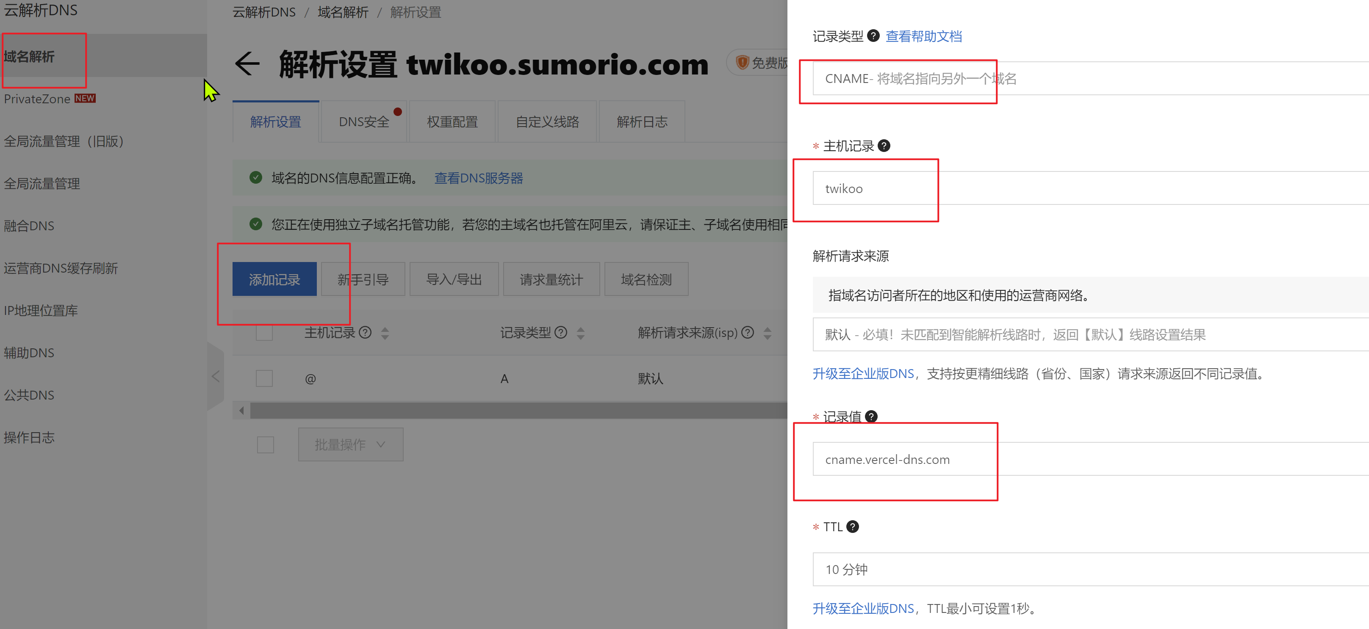
Task: Click 升级至企业版DNS link under 解析请求来源
Action: tap(863, 374)
